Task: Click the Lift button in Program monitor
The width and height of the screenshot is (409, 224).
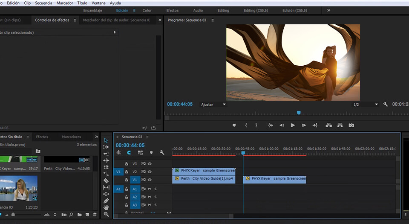Action: (x=328, y=125)
